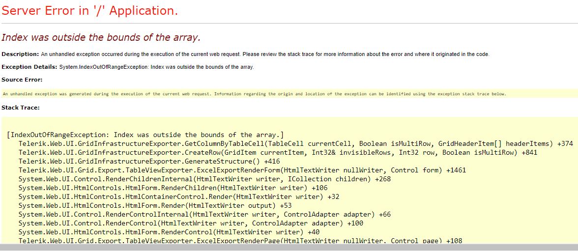Click the HtmlContainerControl.Render +32 stack line
Screen dimensions: 578x251
pyautogui.click(x=179, y=196)
